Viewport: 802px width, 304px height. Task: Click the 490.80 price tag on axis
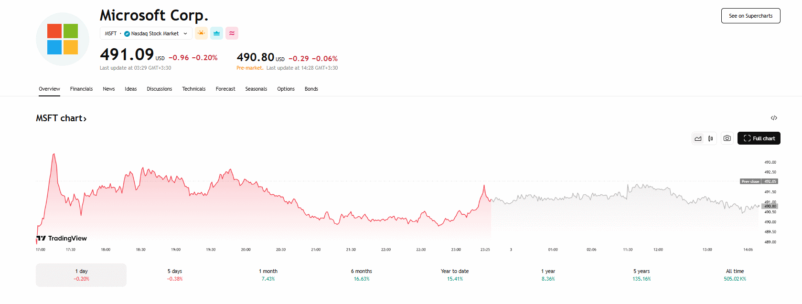(770, 206)
